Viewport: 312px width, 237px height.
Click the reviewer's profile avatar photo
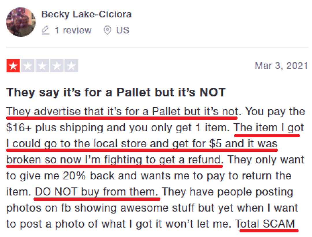pyautogui.click(x=21, y=22)
